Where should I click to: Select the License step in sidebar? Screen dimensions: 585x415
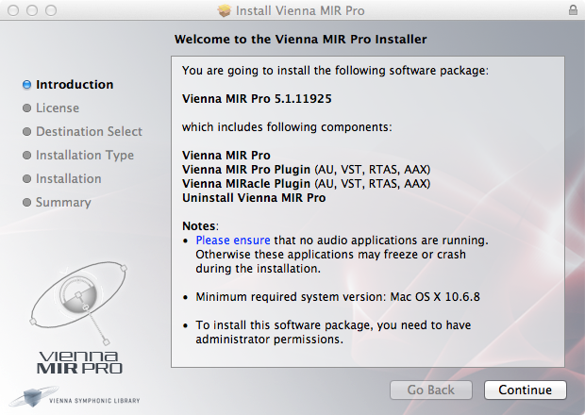tap(58, 108)
